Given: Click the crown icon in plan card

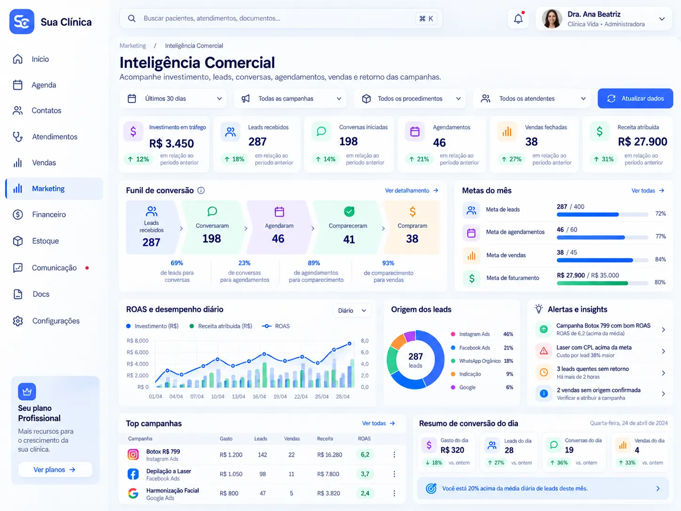Looking at the screenshot, I should (x=27, y=391).
